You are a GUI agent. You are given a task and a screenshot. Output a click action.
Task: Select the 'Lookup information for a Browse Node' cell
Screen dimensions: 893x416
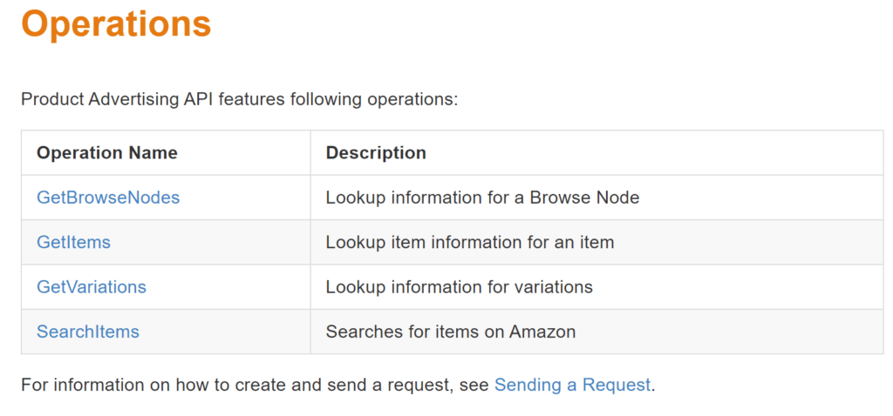[x=596, y=198]
